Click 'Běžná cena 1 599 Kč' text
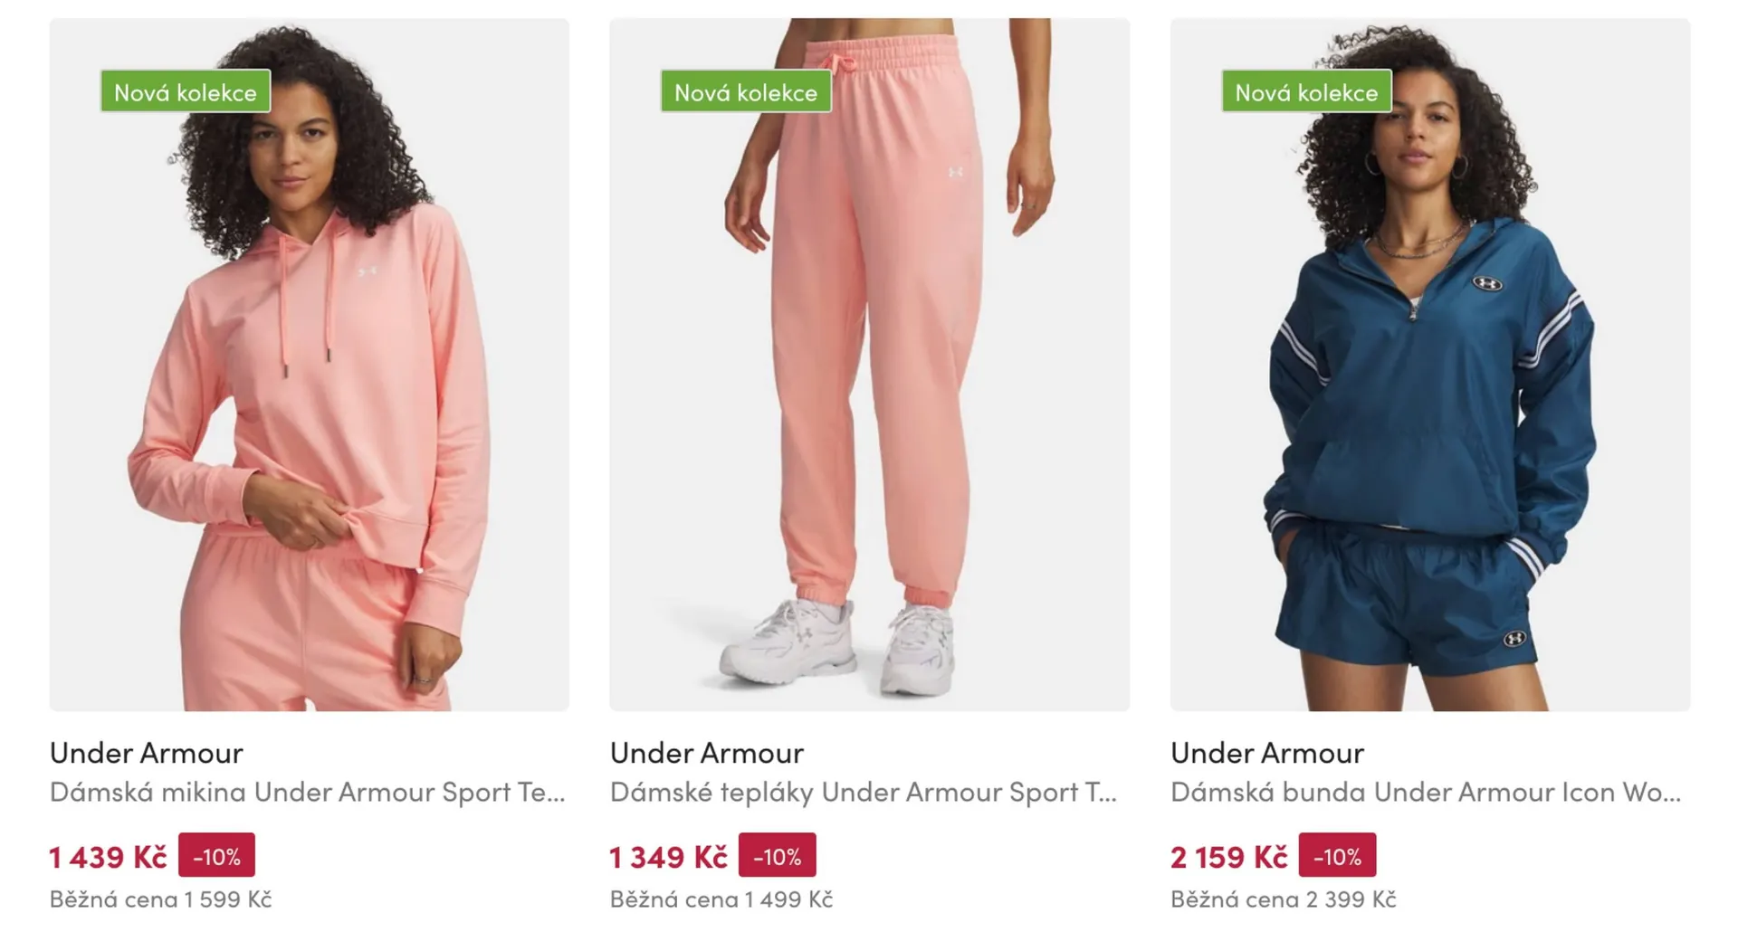The image size is (1738, 951). 160,899
